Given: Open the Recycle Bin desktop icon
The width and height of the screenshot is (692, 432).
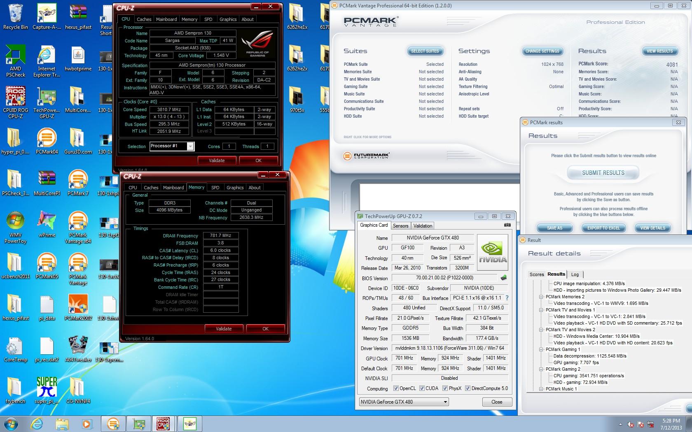Looking at the screenshot, I should (x=16, y=16).
